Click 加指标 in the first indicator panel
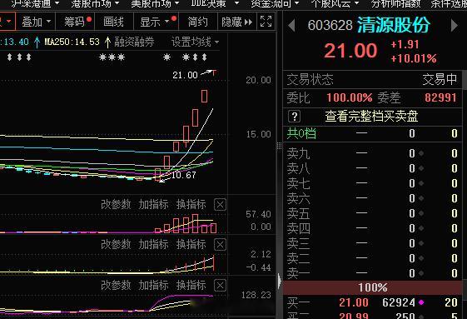The height and width of the screenshot is (319, 467). (x=153, y=205)
